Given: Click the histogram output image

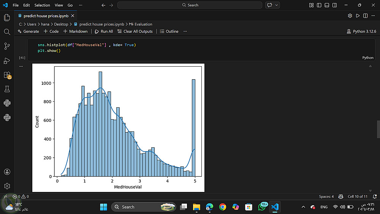Looking at the screenshot, I should coord(118,128).
